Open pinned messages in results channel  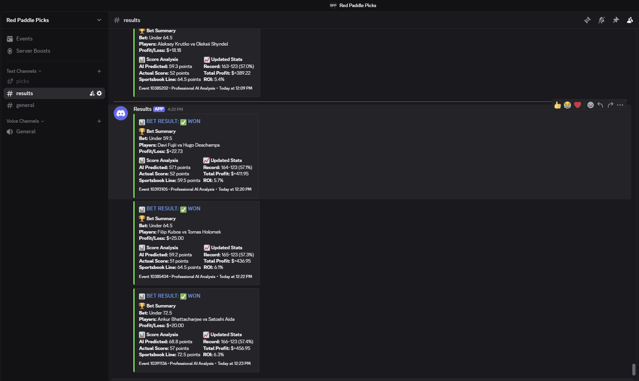pos(616,20)
